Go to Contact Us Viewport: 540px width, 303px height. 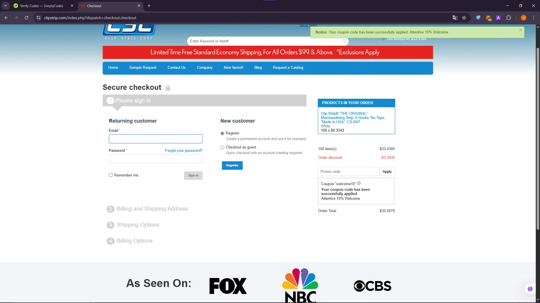click(176, 67)
